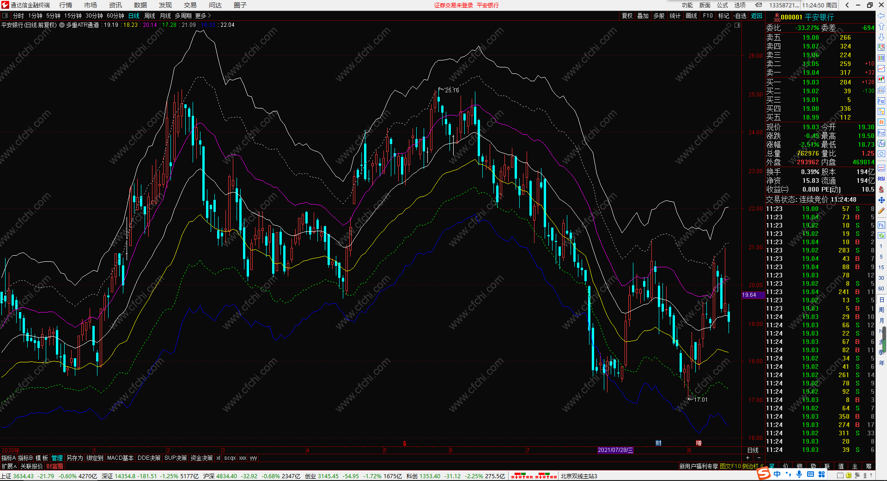
Task: Select the pencil drawing tool icon
Action: pyautogui.click(x=881, y=210)
